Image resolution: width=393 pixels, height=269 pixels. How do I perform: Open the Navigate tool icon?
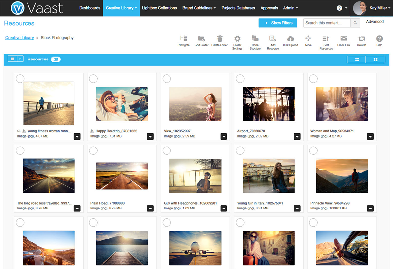(184, 39)
